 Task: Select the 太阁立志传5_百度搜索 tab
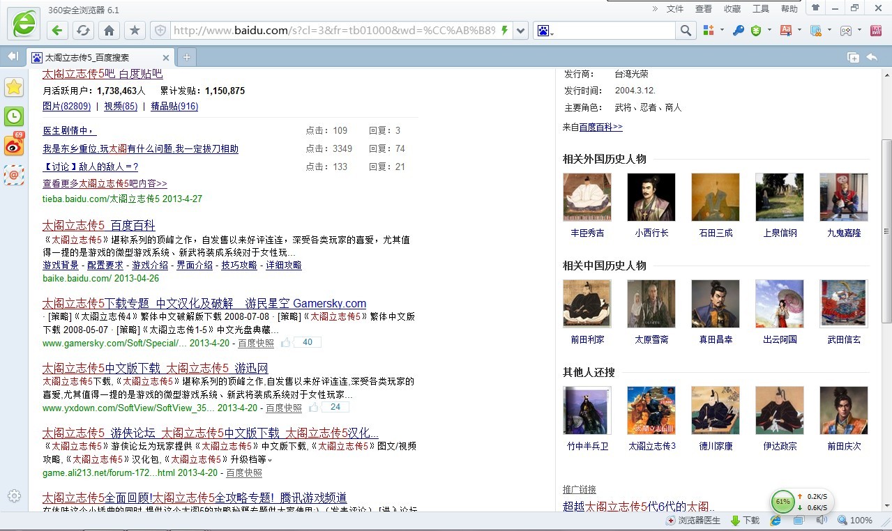100,57
